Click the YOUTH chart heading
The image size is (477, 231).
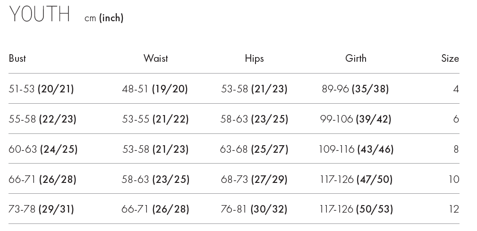40,15
